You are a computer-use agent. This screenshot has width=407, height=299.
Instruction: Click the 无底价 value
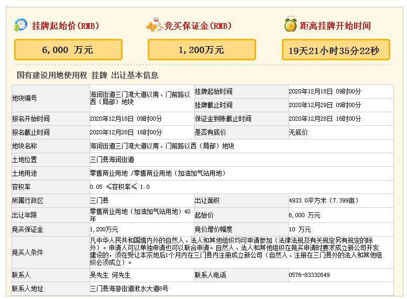click(x=298, y=132)
